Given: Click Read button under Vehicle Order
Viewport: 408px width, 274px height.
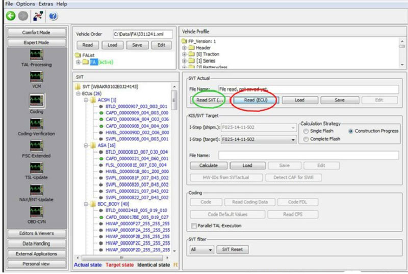Looking at the screenshot, I should tap(88, 45).
